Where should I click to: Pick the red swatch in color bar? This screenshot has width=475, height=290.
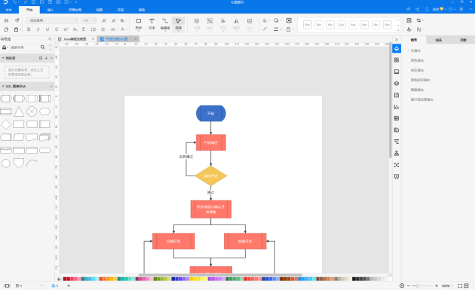point(65,279)
